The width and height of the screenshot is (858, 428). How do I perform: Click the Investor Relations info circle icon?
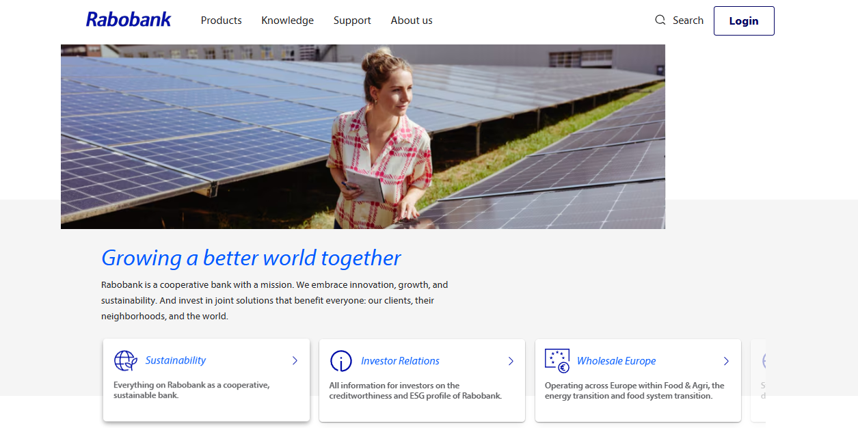coord(340,361)
